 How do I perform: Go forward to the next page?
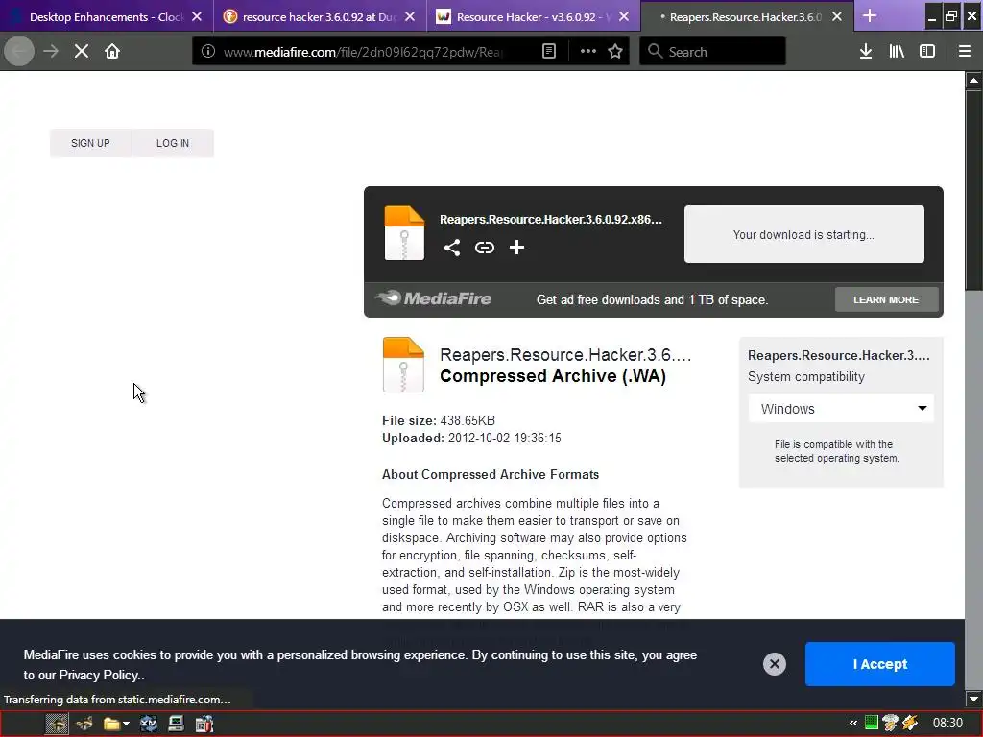[x=51, y=52]
